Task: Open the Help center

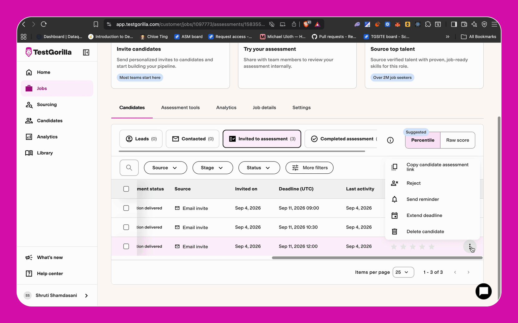Action: pyautogui.click(x=57, y=274)
